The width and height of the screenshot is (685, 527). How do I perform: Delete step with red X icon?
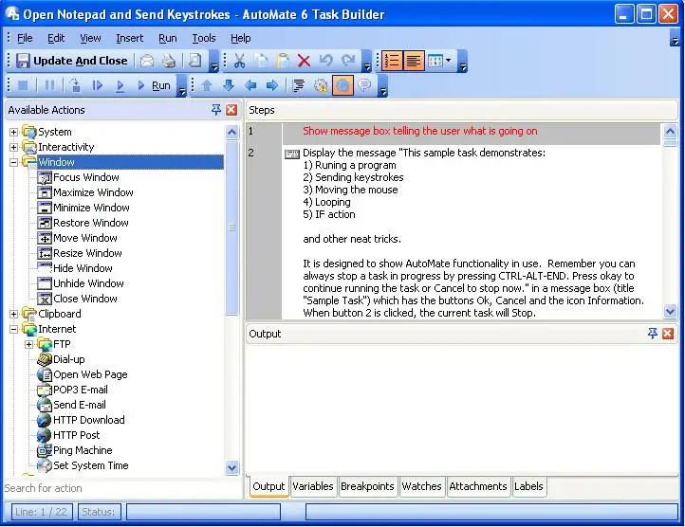click(304, 61)
